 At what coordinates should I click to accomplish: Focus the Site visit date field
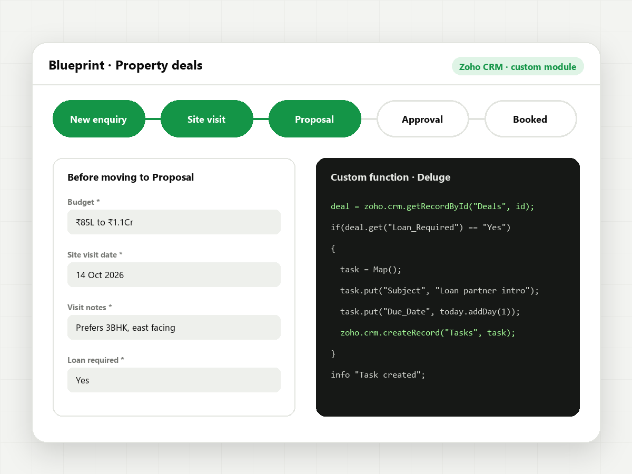[174, 275]
